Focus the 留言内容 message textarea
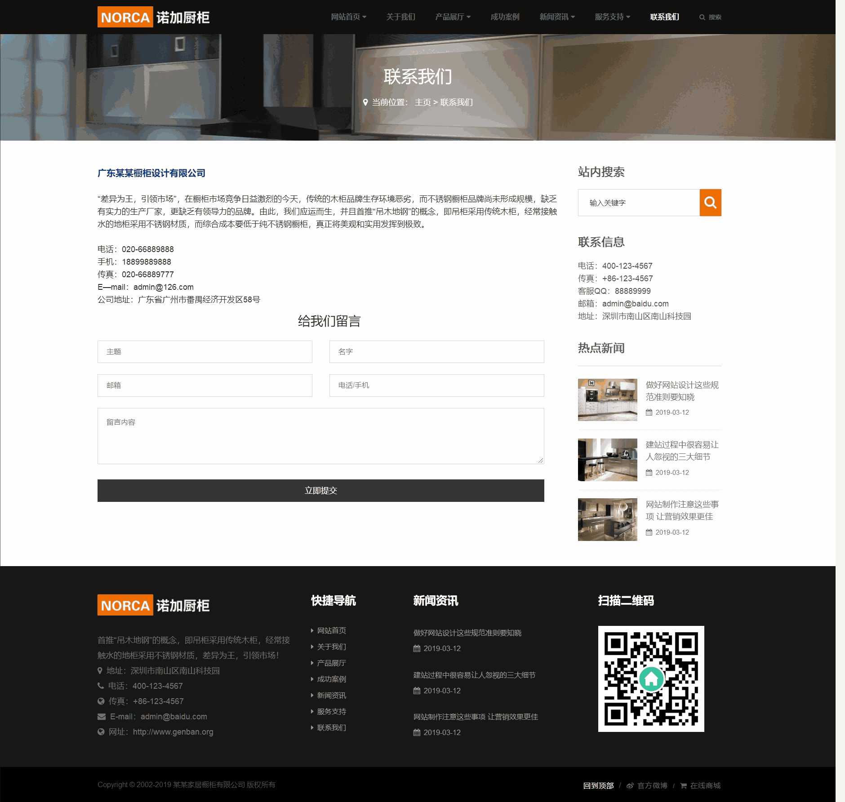The width and height of the screenshot is (845, 802). [320, 436]
